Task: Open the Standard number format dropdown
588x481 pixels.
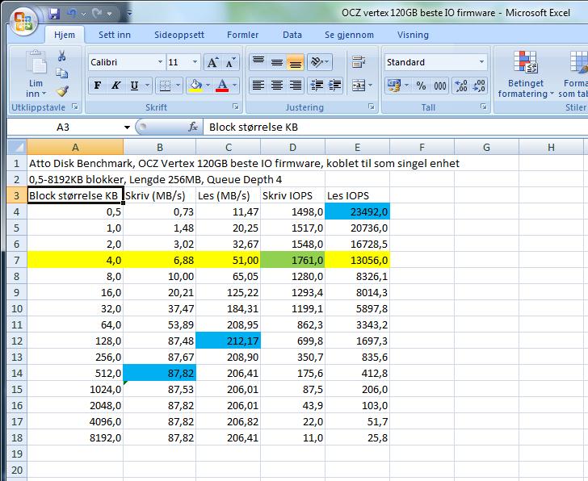Action: 482,62
